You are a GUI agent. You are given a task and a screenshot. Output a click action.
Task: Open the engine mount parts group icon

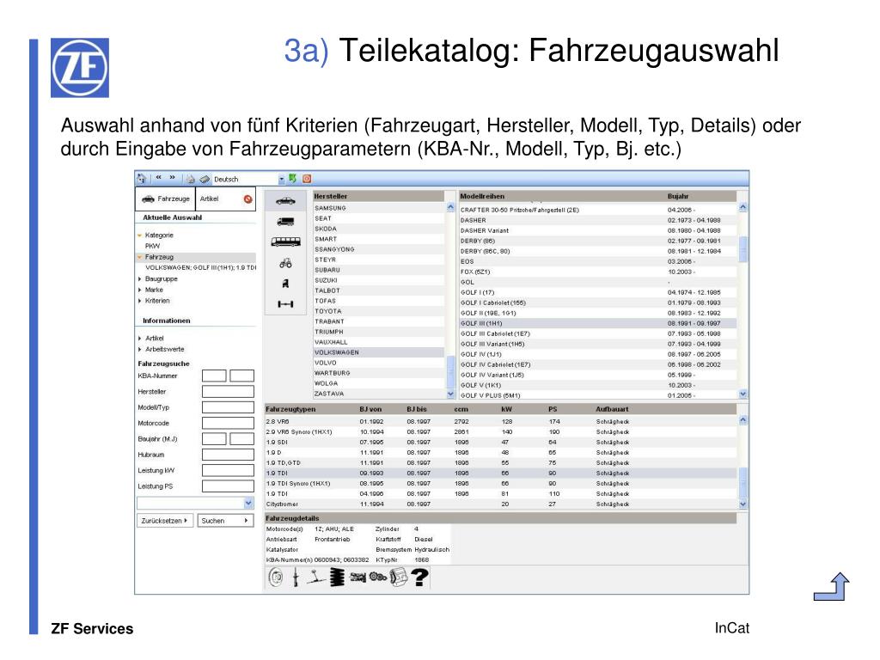[x=357, y=577]
